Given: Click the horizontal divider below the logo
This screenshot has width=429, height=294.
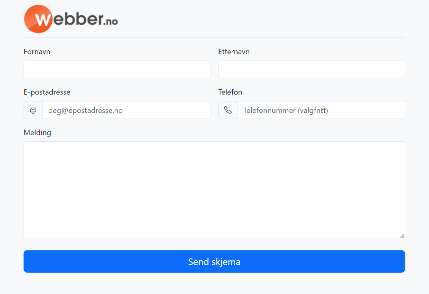Looking at the screenshot, I should 214,37.
